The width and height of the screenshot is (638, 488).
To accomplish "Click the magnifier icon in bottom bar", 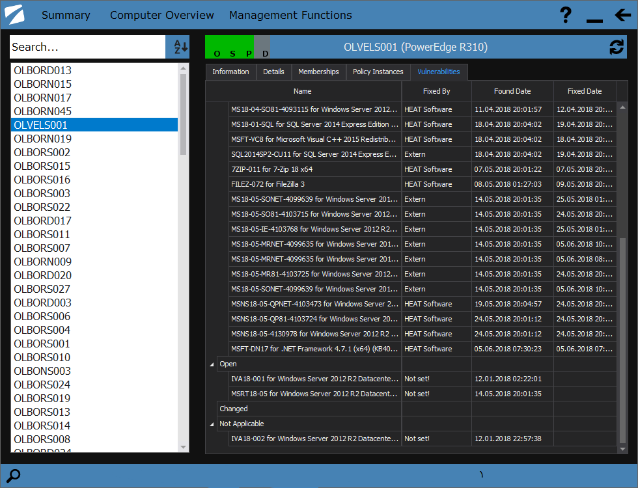I will point(13,476).
